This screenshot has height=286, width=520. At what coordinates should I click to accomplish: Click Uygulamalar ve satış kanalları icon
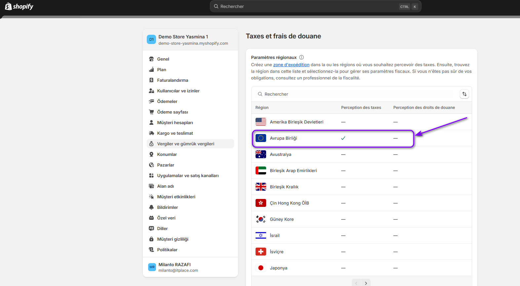[151, 175]
